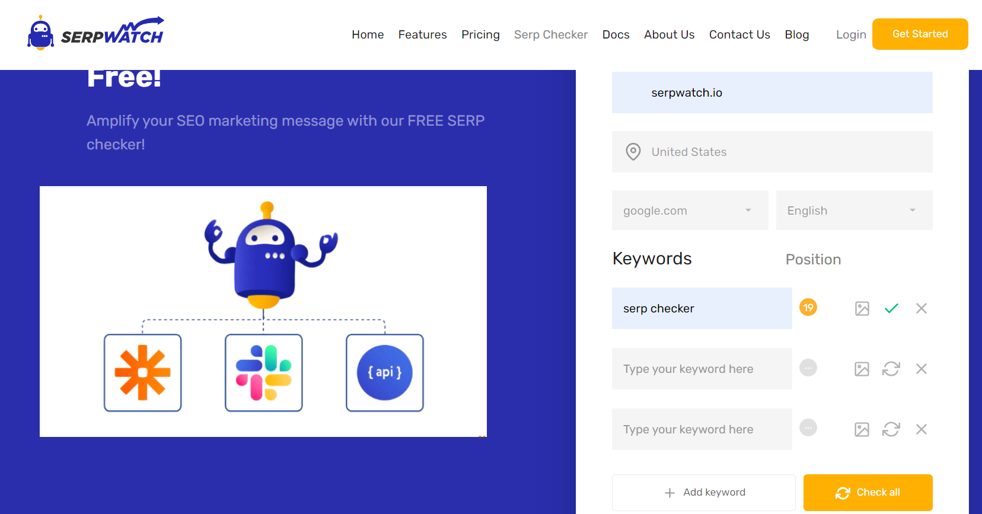Open the Blog page
This screenshot has height=514, width=982.
coord(797,34)
